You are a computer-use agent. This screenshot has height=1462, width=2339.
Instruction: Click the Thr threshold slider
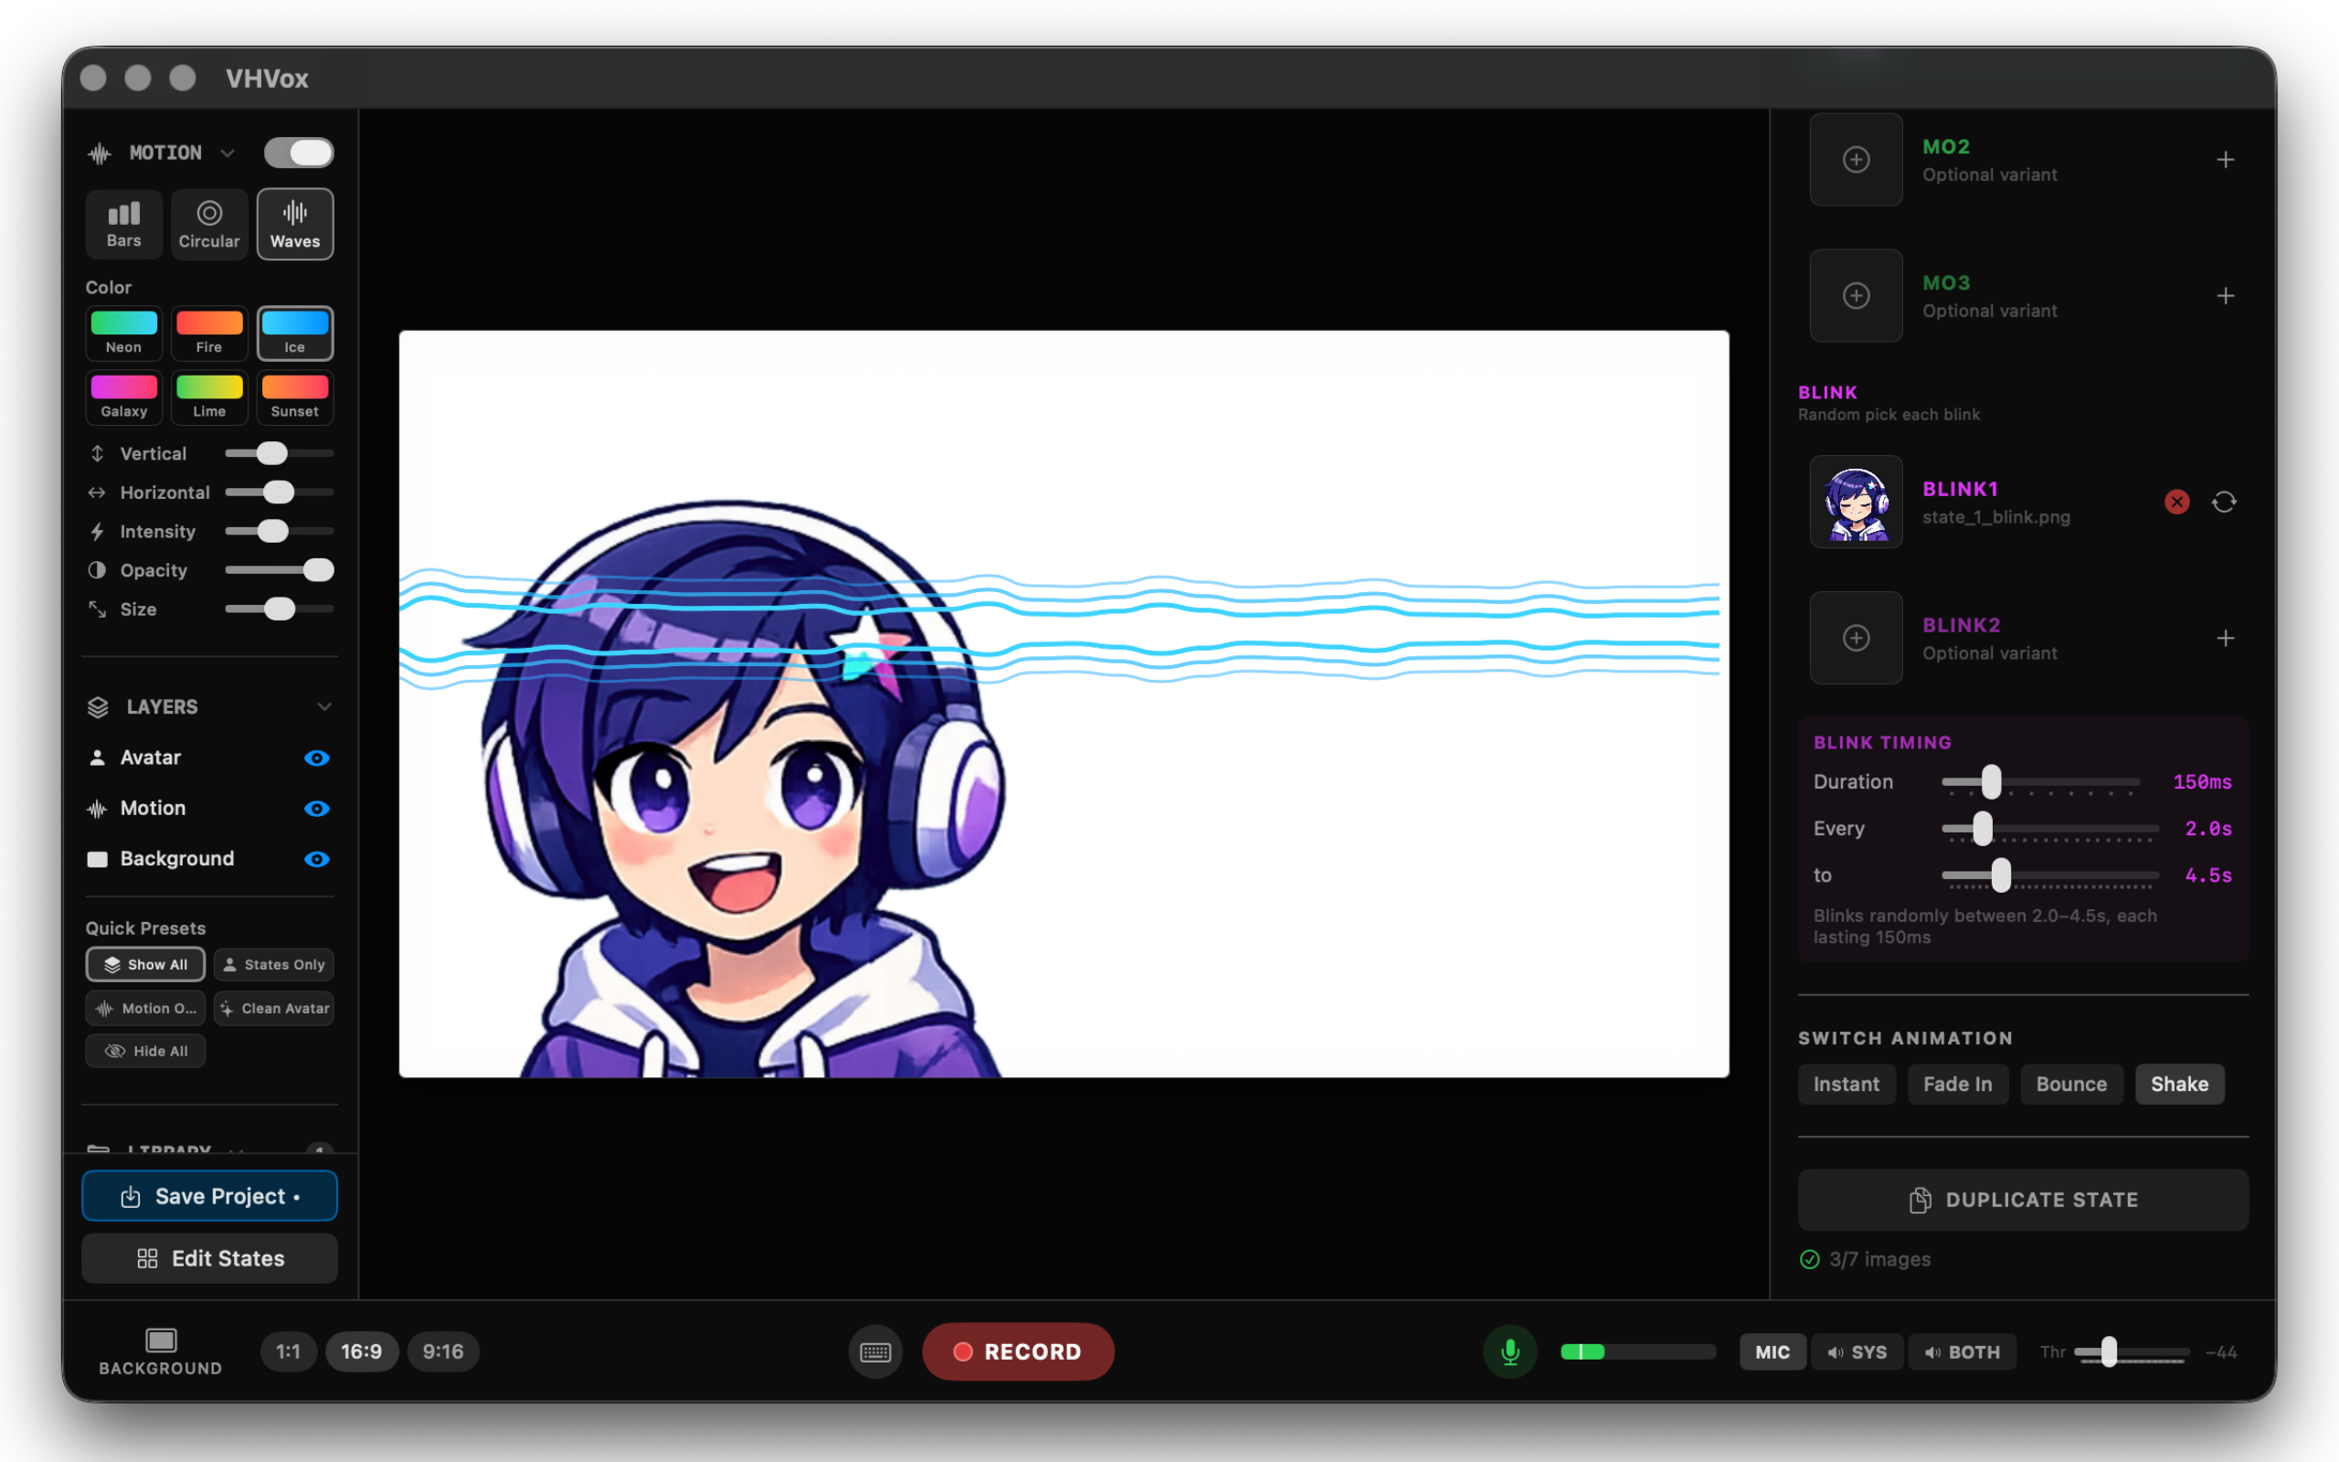(2132, 1351)
